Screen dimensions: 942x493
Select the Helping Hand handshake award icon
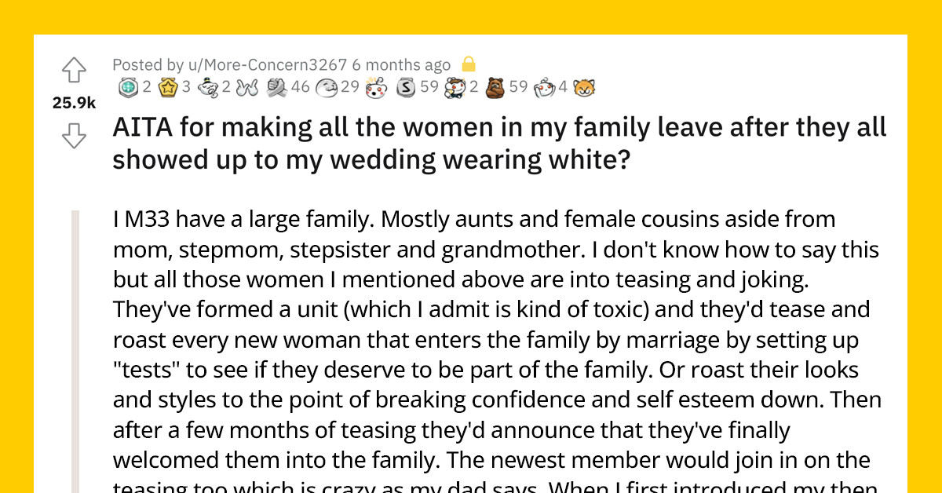point(275,86)
